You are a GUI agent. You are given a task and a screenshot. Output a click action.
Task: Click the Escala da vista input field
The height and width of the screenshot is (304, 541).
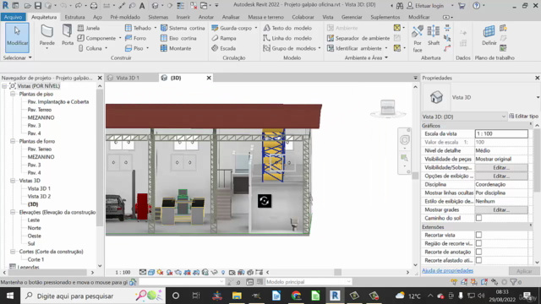coord(501,133)
